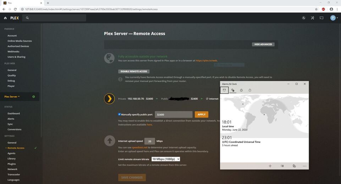Image resolution: width=341 pixels, height=184 pixels.
Task: Open Alerts under Status
Action: pos(11,119)
